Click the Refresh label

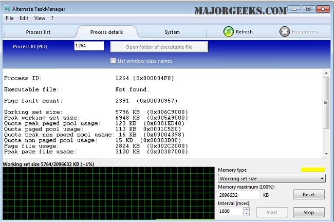[x=244, y=32]
